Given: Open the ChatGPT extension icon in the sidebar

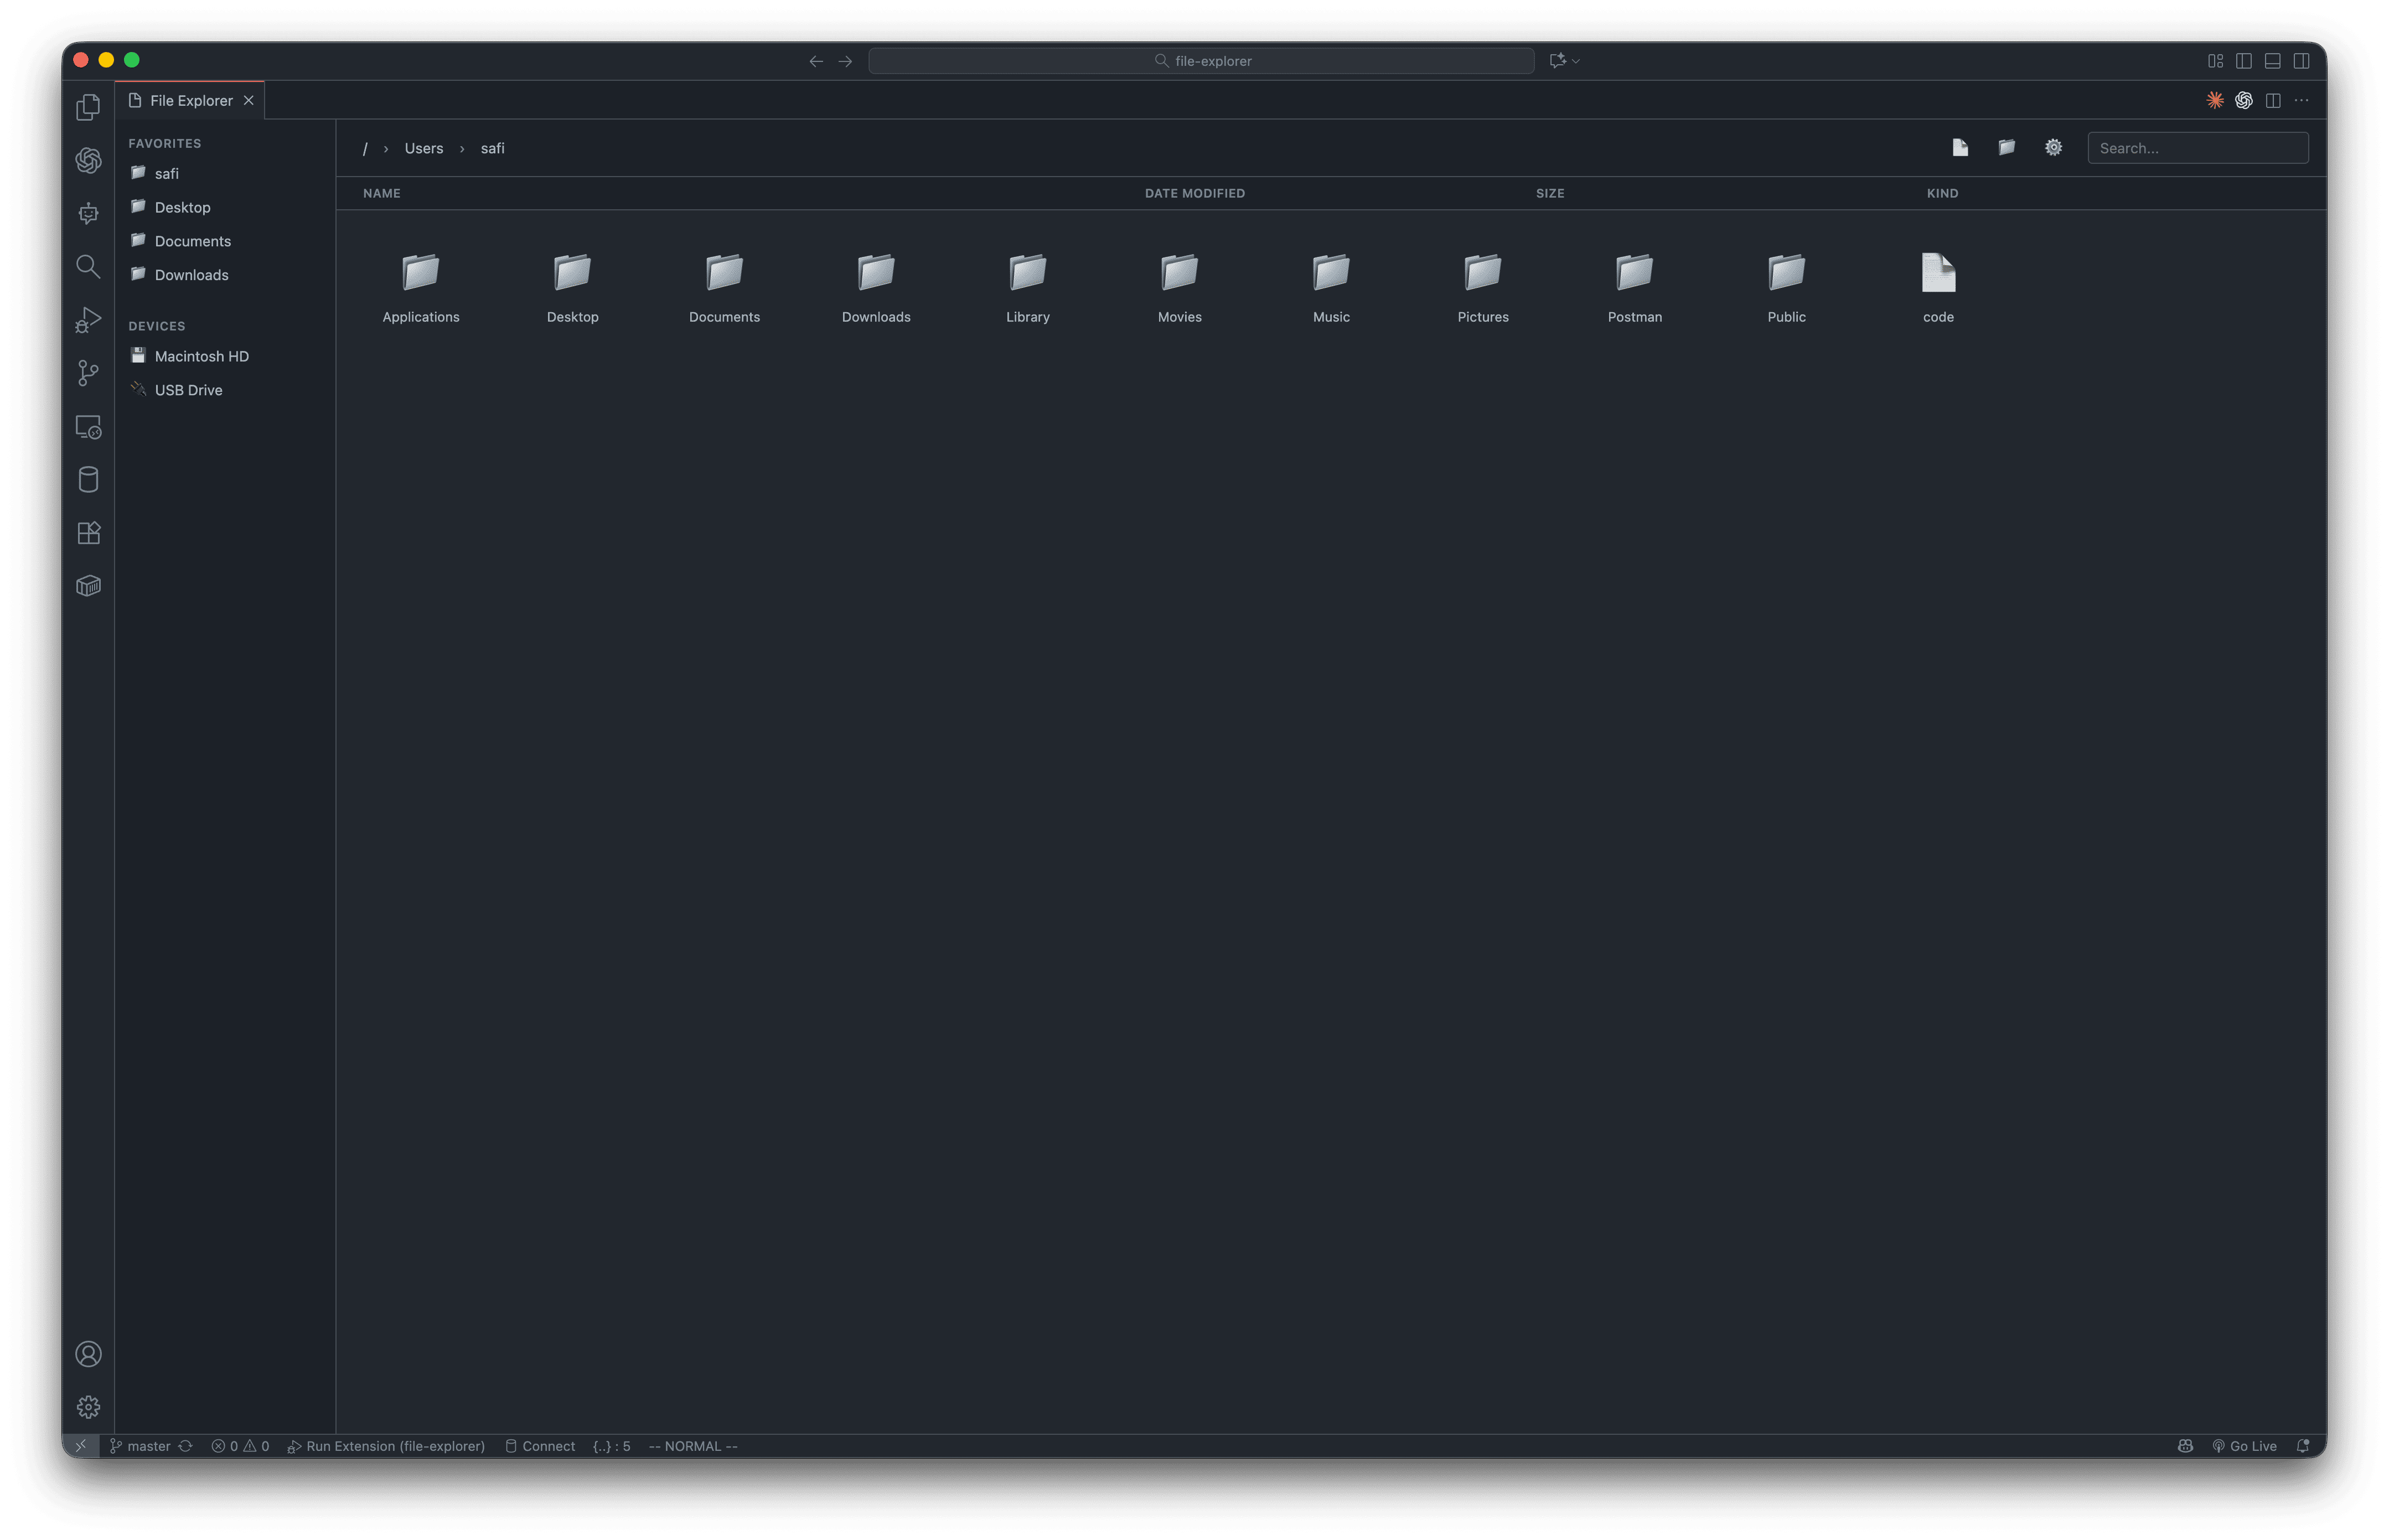Looking at the screenshot, I should click(x=88, y=160).
